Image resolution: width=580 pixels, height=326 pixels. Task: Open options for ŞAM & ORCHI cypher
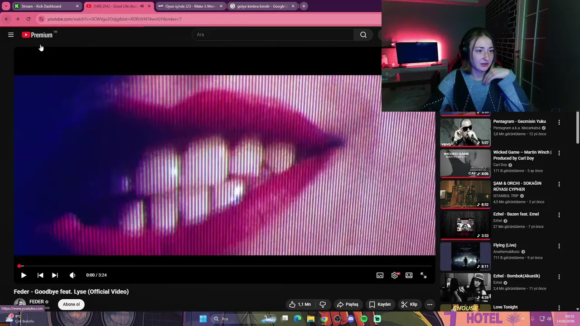click(559, 184)
